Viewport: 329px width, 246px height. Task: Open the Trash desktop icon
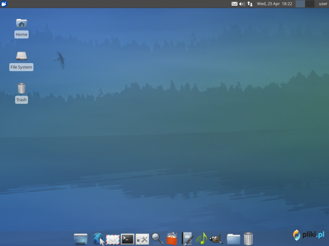click(21, 88)
